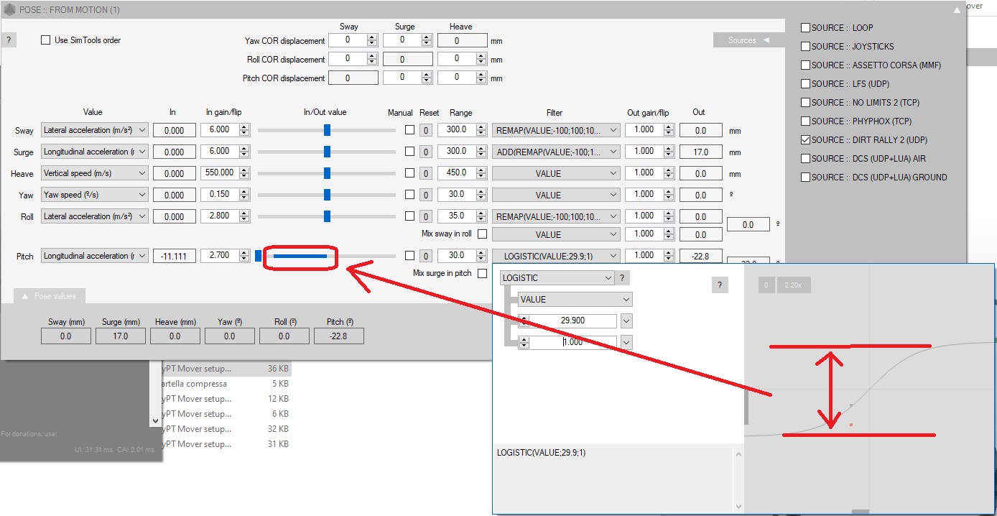Enable Mix sway in roll
Viewport: 997px width, 516px height.
pyautogui.click(x=482, y=234)
